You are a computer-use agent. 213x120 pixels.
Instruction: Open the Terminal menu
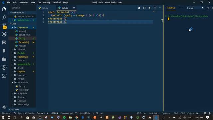(x=56, y=2)
